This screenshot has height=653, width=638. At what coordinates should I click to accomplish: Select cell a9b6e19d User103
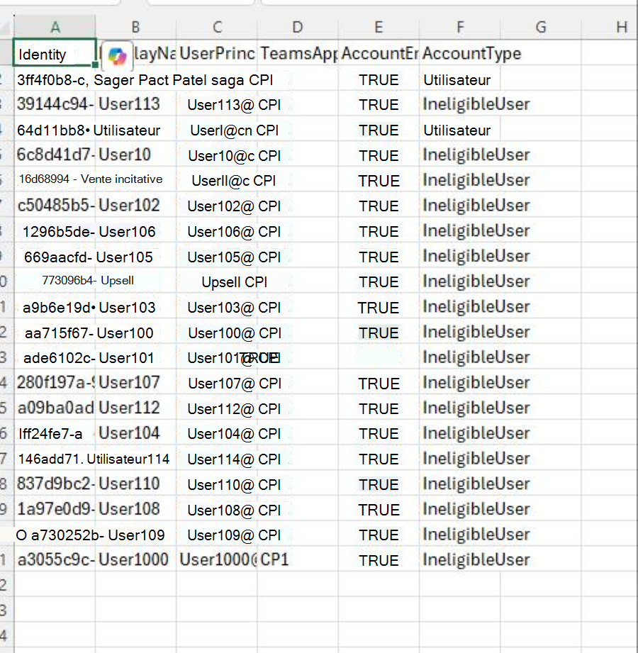tap(89, 307)
